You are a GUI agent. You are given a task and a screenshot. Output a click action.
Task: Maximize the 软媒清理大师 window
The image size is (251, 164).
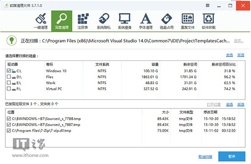[230, 5]
